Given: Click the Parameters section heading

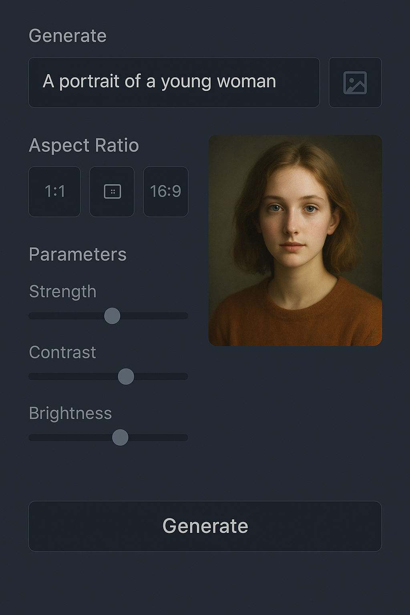Looking at the screenshot, I should tap(78, 255).
